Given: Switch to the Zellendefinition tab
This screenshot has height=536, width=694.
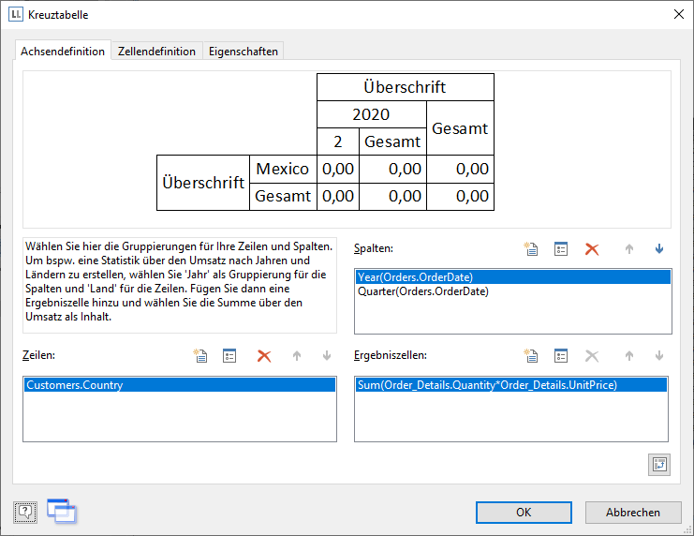Looking at the screenshot, I should click(156, 52).
